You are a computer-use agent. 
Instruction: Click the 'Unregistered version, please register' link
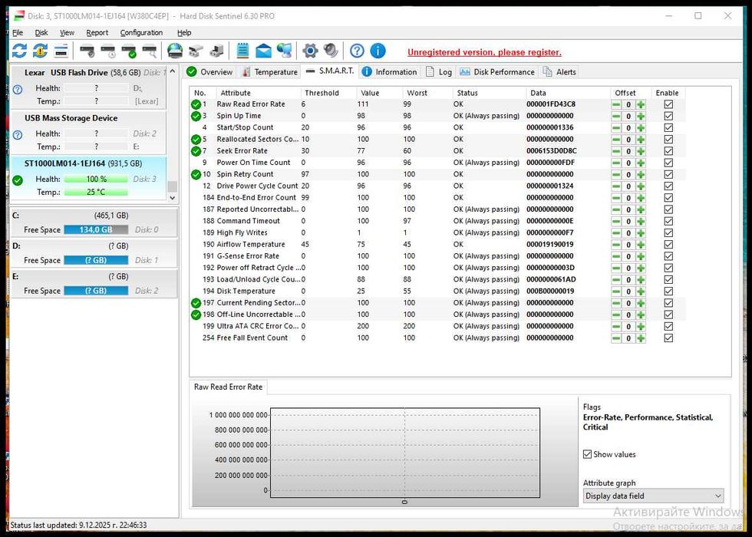tap(484, 52)
